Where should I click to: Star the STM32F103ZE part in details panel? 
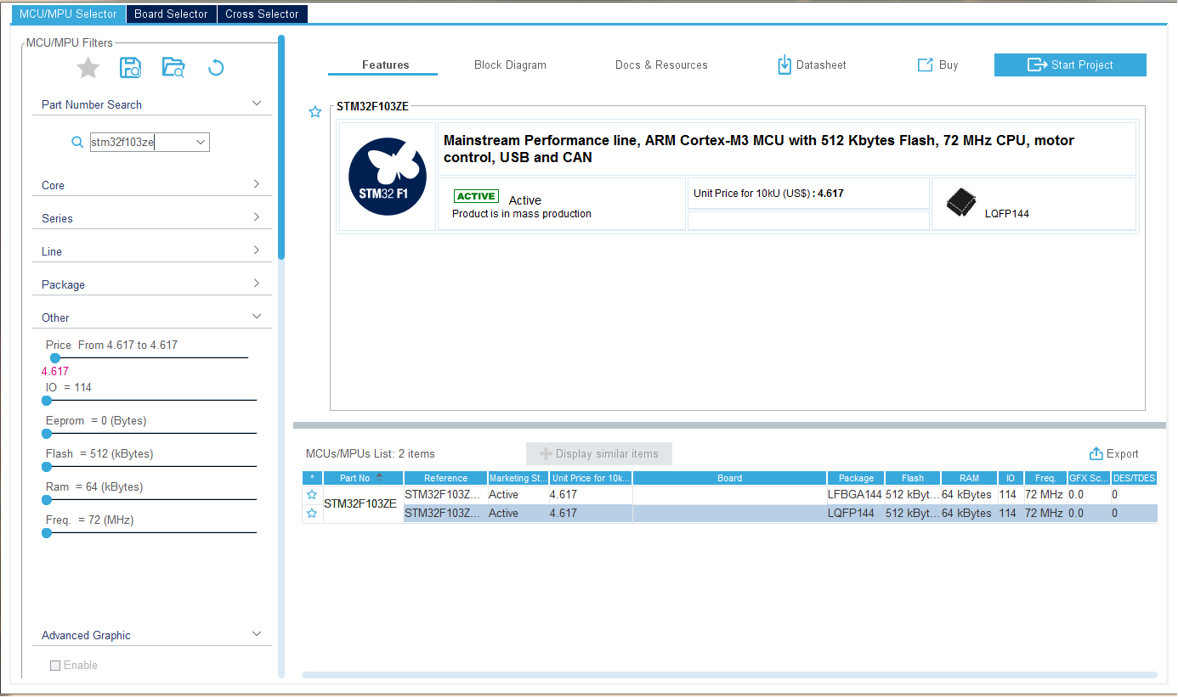tap(315, 112)
